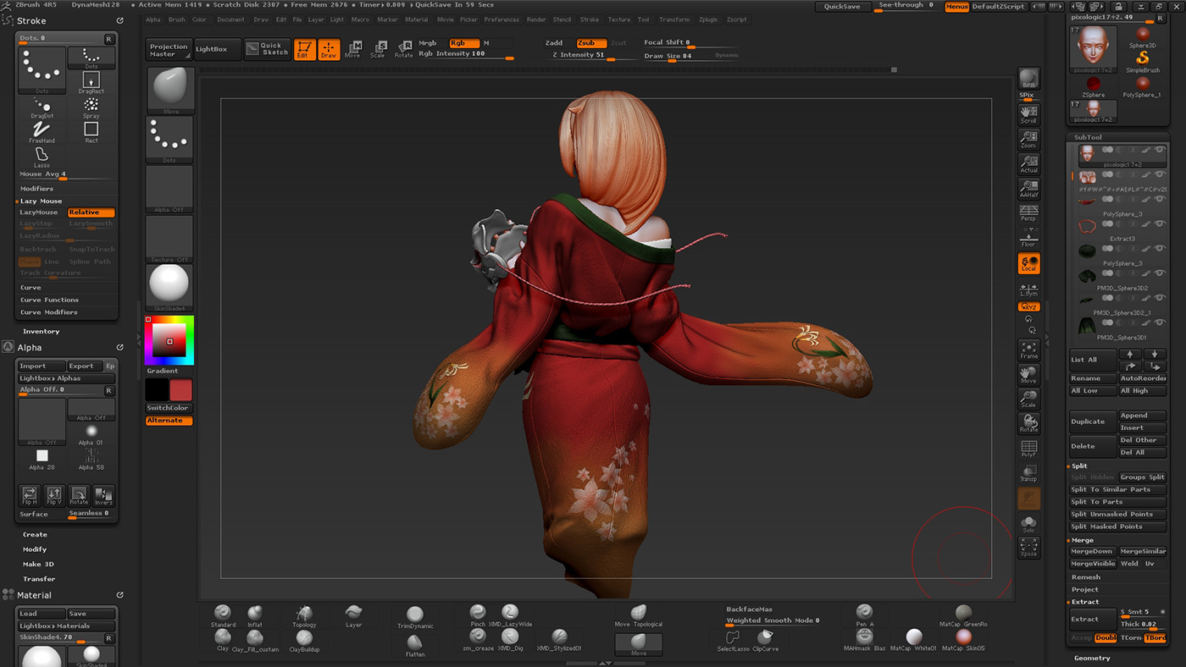Toggle Local transformations button
Image resolution: width=1186 pixels, height=667 pixels.
pos(1028,263)
